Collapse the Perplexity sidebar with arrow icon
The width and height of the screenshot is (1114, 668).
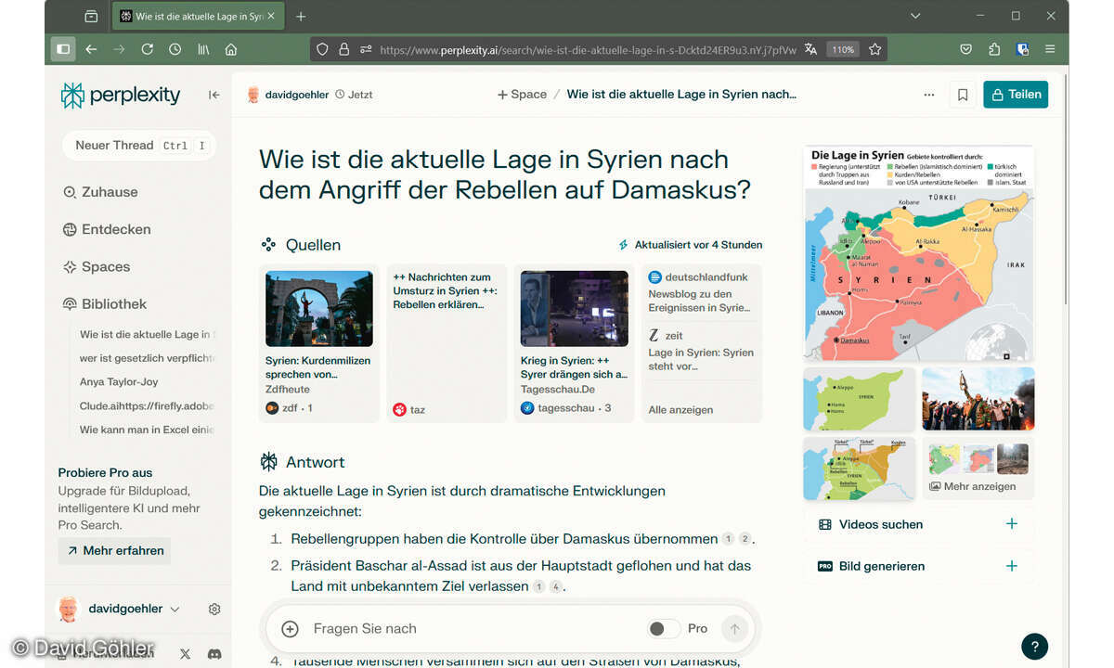214,95
